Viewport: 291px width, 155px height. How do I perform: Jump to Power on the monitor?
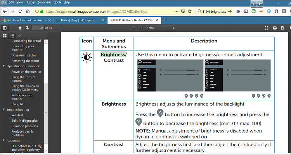click(x=26, y=72)
